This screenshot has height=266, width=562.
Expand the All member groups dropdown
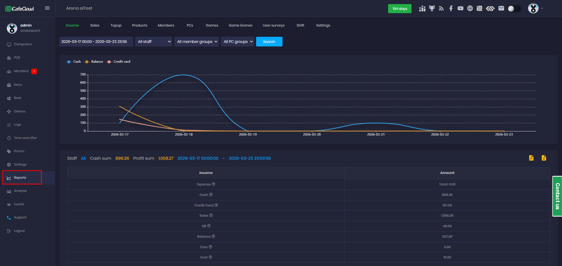click(x=196, y=41)
